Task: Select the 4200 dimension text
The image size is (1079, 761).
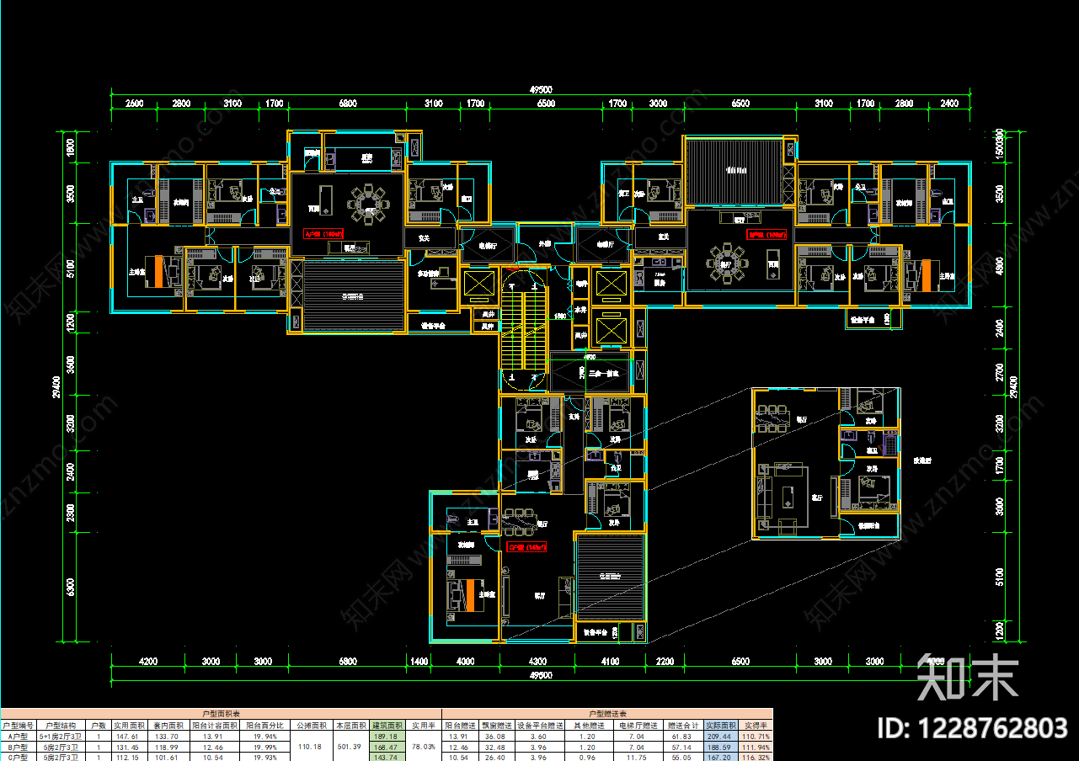Action: (x=147, y=662)
